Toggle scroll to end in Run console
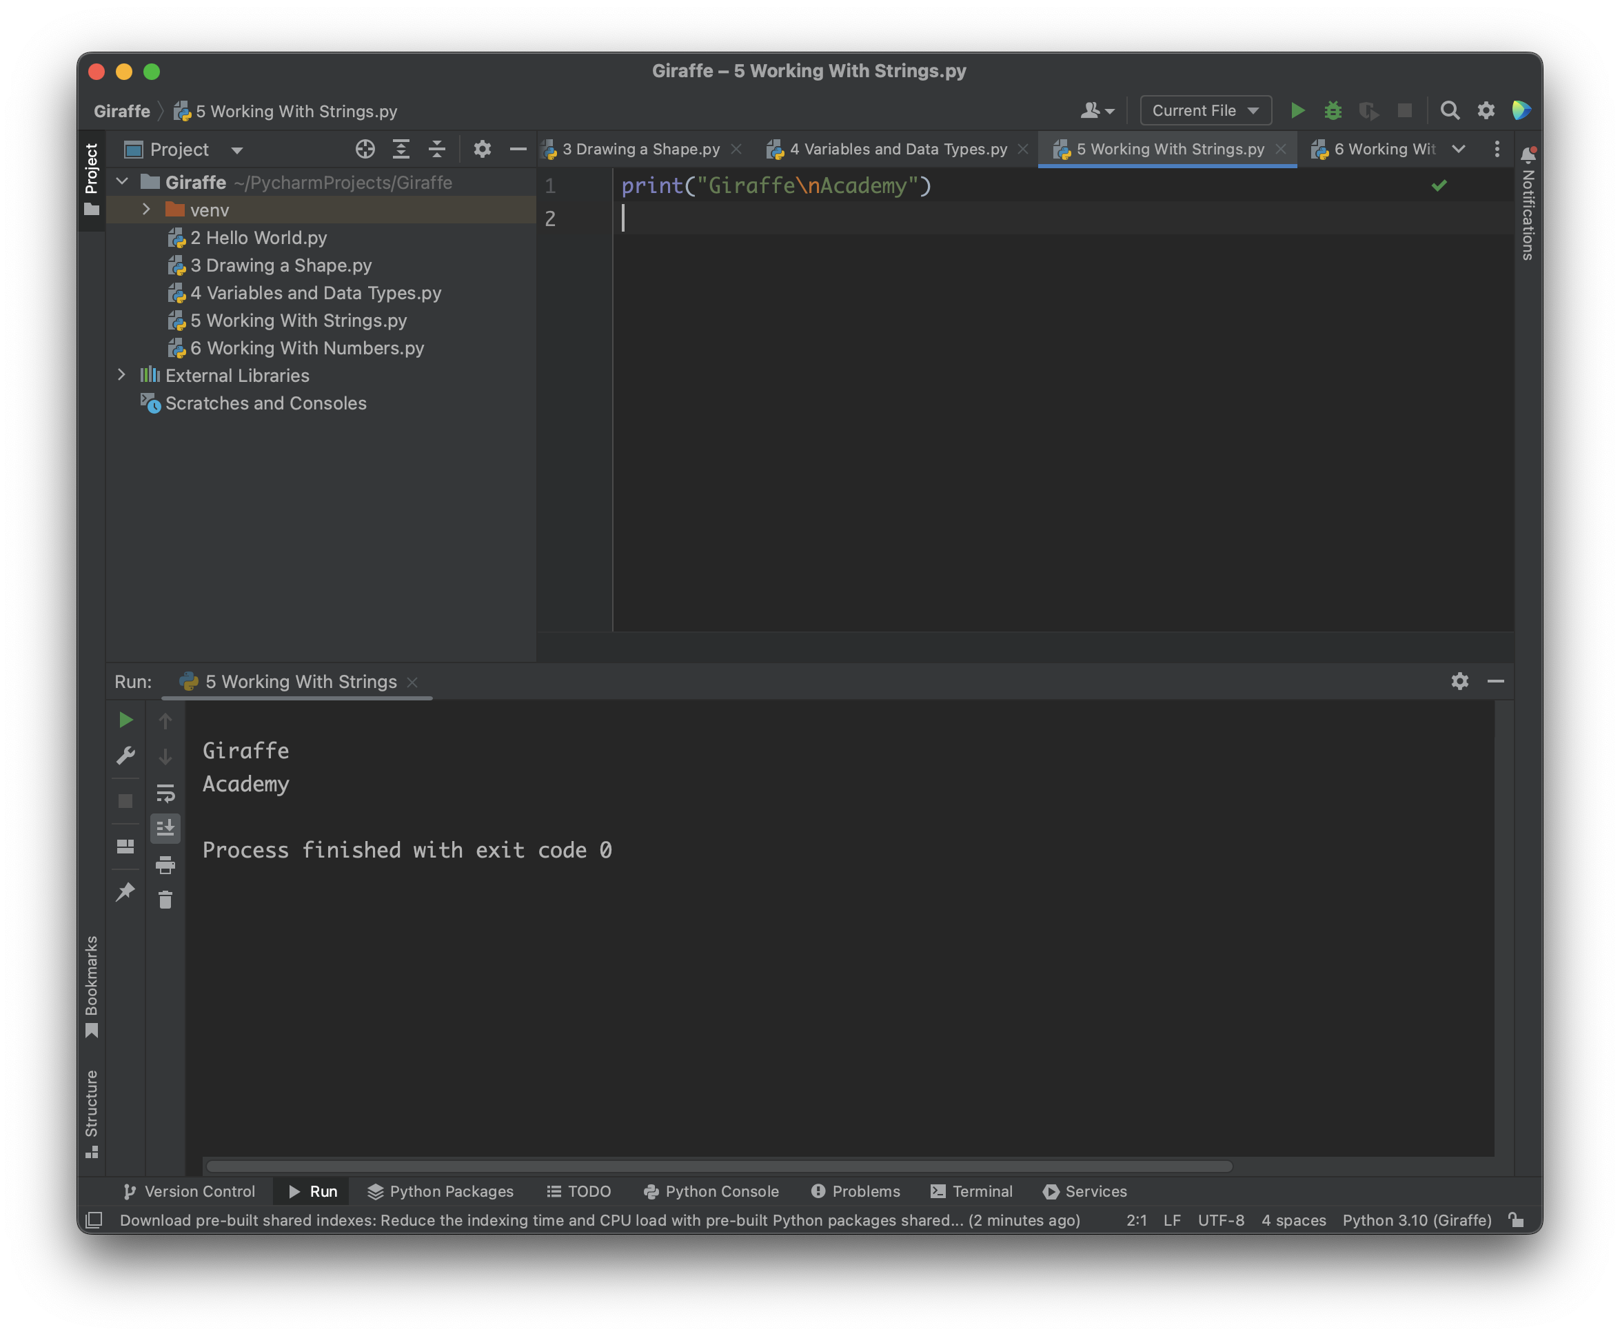The image size is (1620, 1336). click(x=165, y=829)
